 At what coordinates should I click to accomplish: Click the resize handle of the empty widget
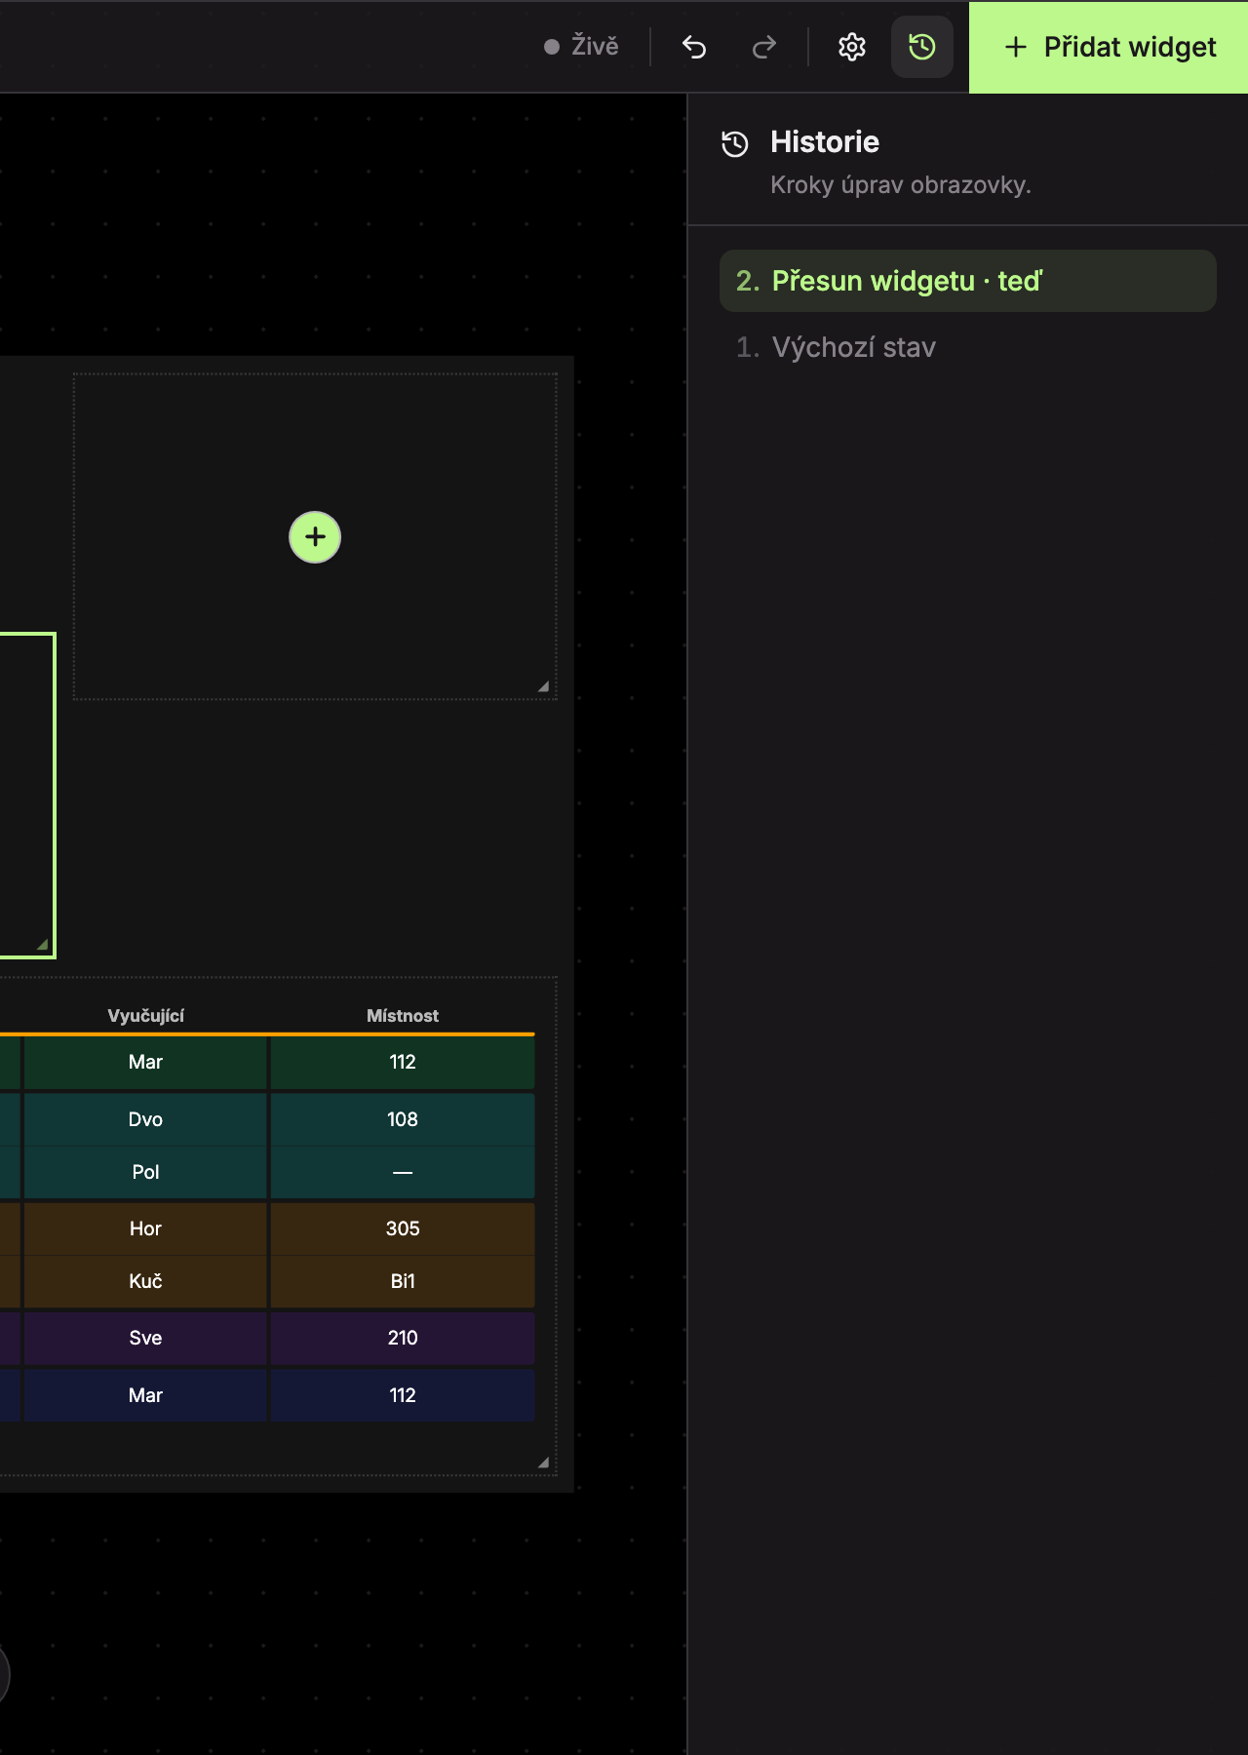(543, 686)
